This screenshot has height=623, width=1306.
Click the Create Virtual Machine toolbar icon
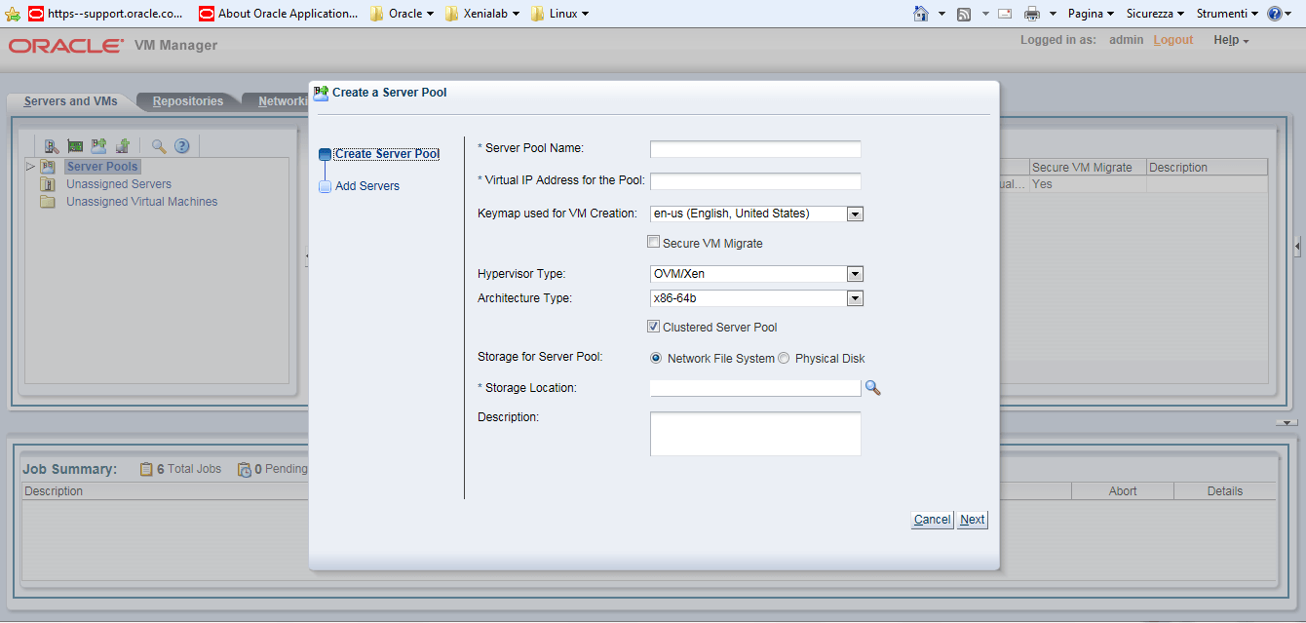click(x=123, y=146)
